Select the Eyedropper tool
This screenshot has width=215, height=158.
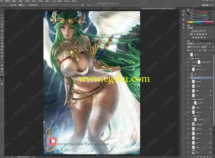pyautogui.click(x=2, y=27)
